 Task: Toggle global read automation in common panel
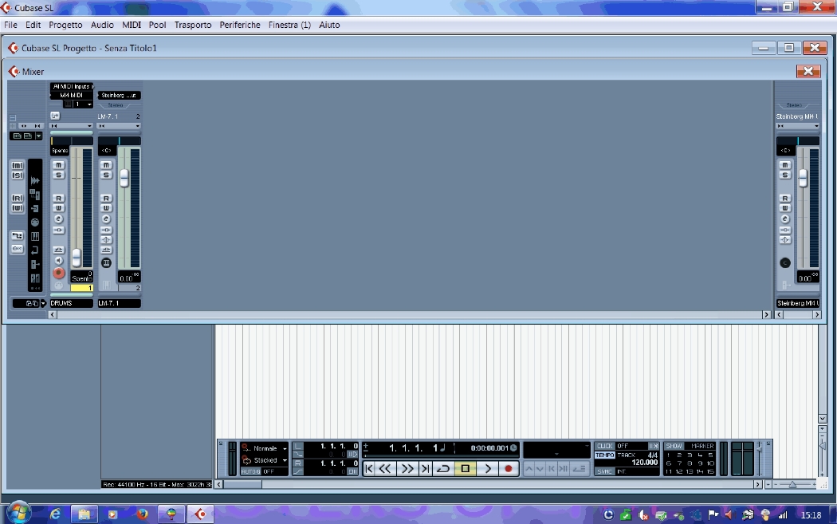18,198
